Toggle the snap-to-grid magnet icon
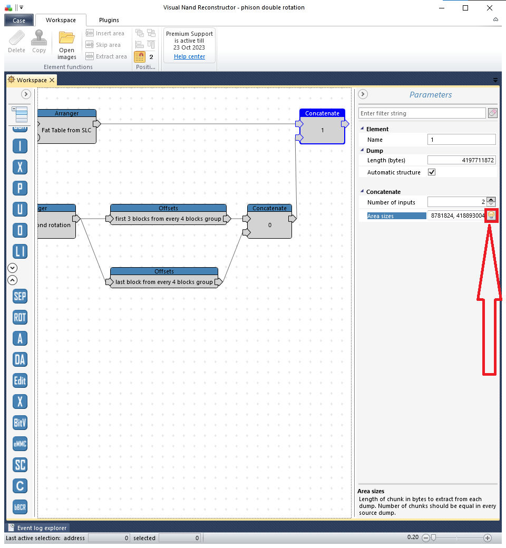This screenshot has height=548, width=506. point(140,56)
